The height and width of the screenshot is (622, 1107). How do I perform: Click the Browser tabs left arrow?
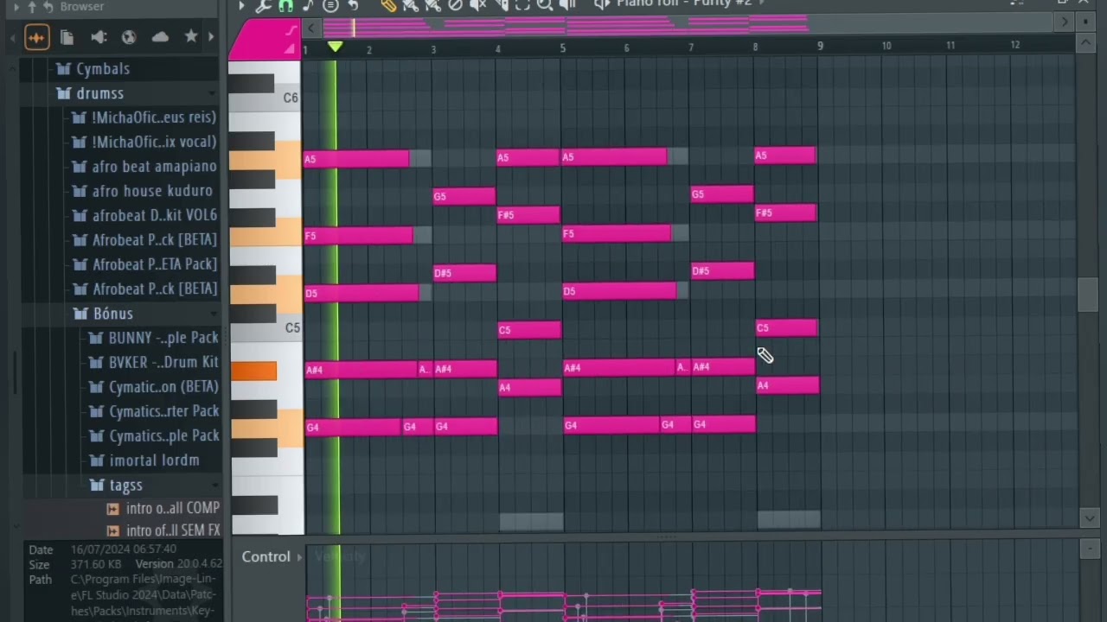[14, 37]
